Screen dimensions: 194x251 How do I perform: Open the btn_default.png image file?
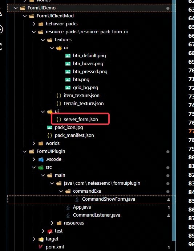click(x=89, y=56)
